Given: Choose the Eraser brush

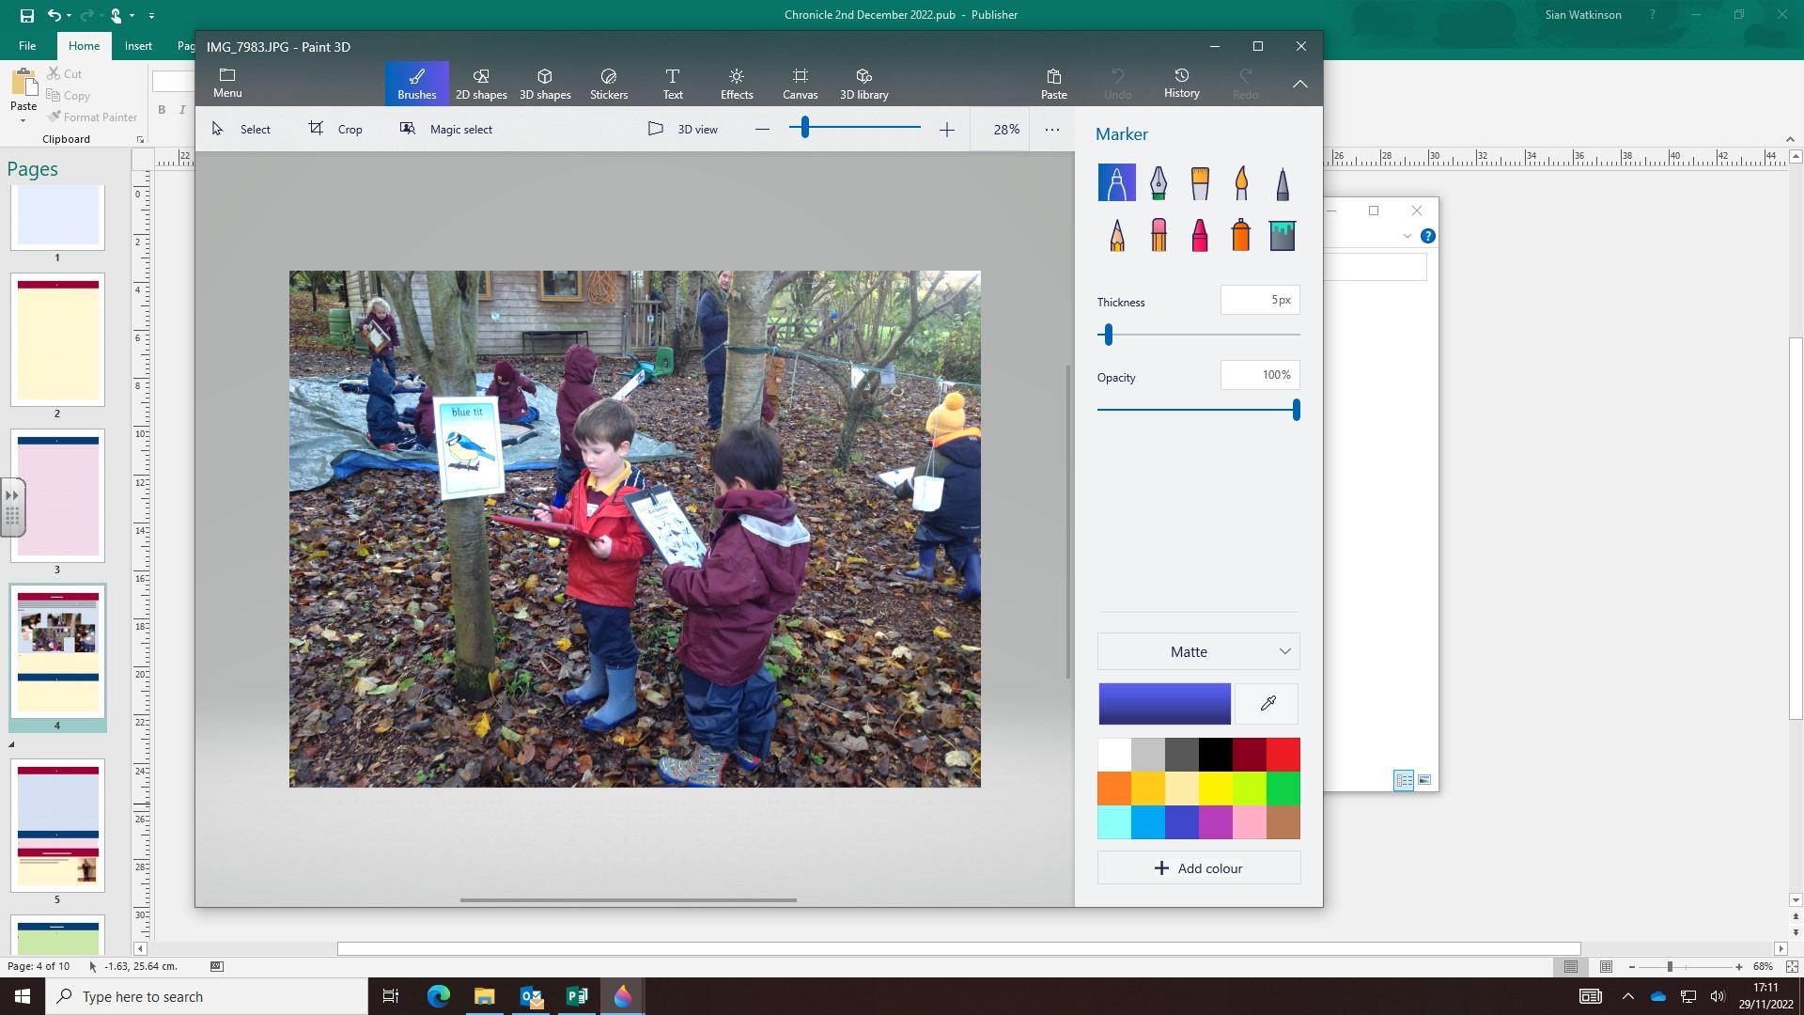Looking at the screenshot, I should tap(1158, 235).
